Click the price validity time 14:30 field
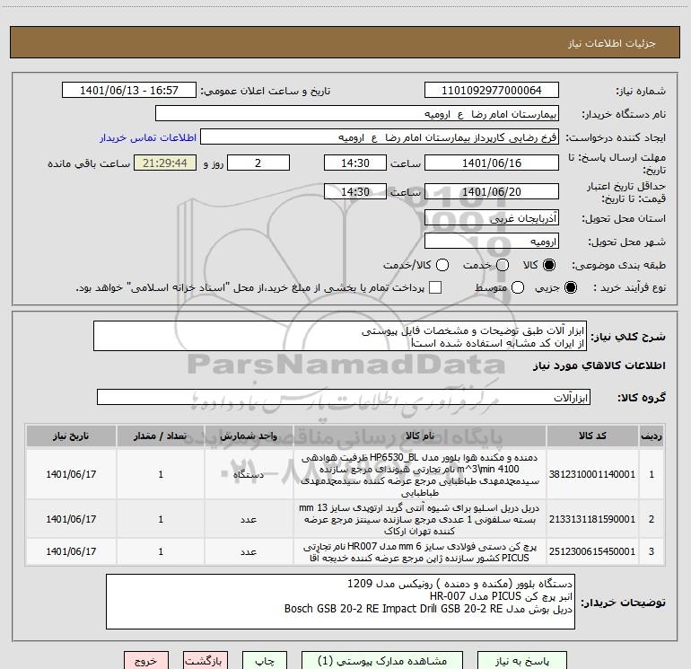The width and height of the screenshot is (691, 669). (x=355, y=191)
